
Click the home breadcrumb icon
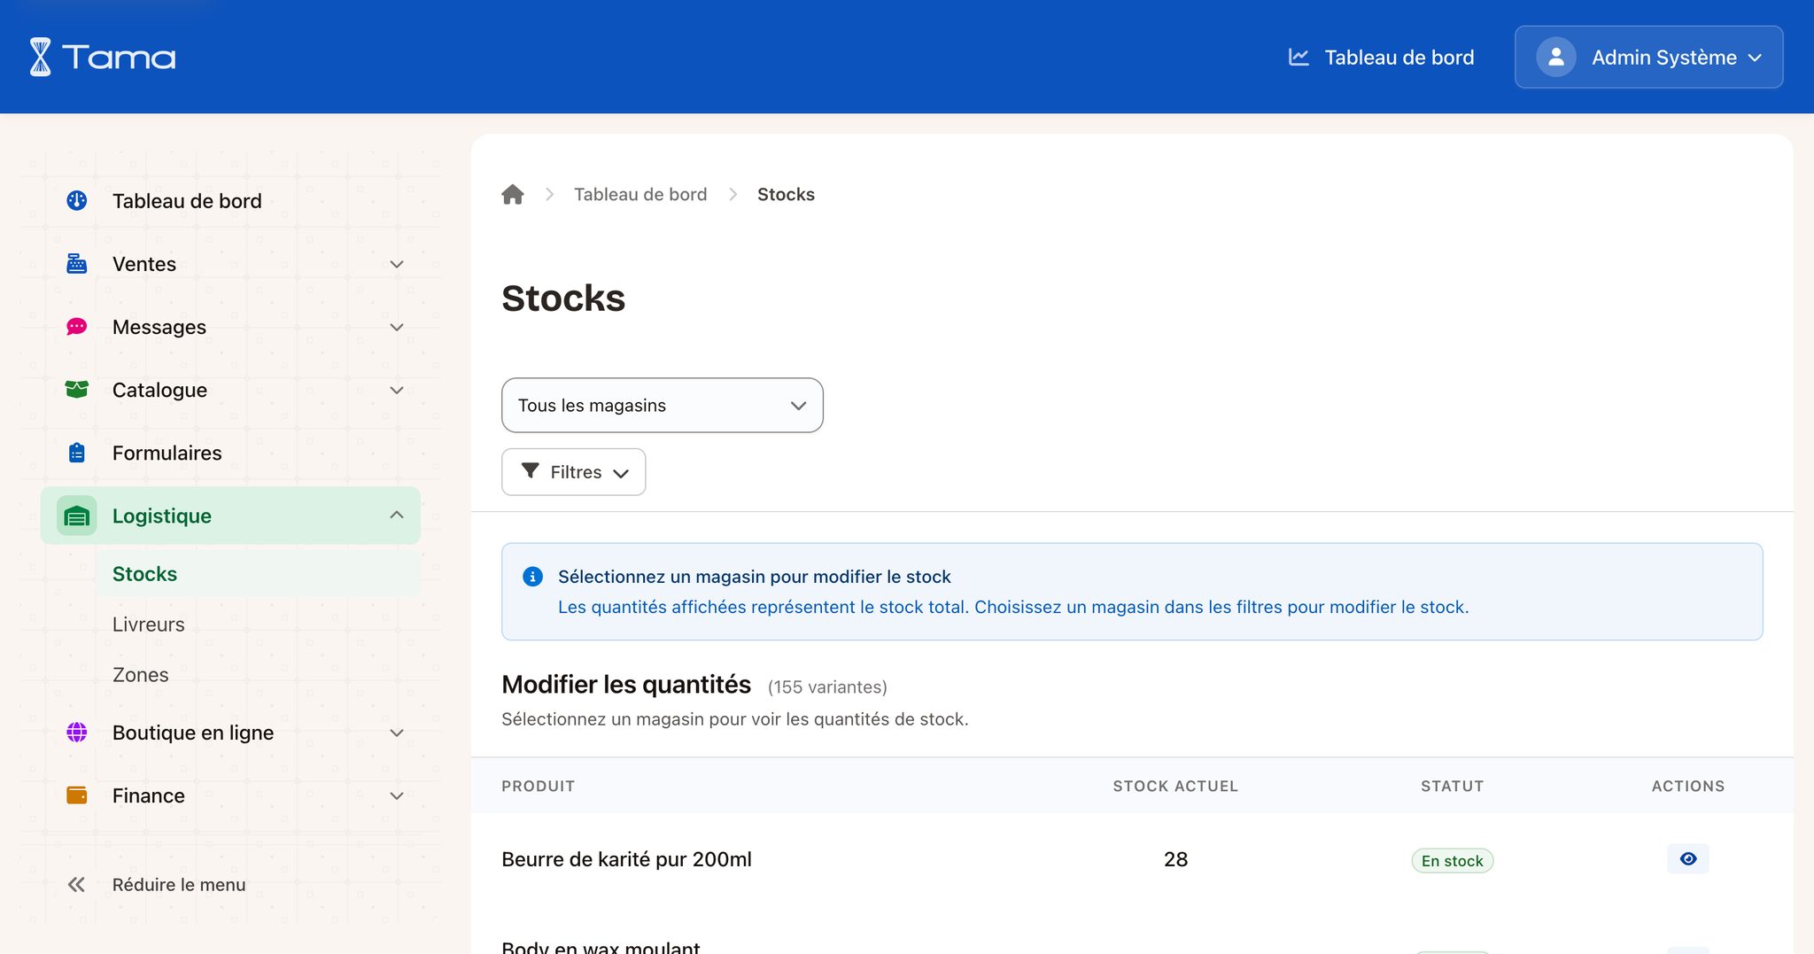pos(513,194)
